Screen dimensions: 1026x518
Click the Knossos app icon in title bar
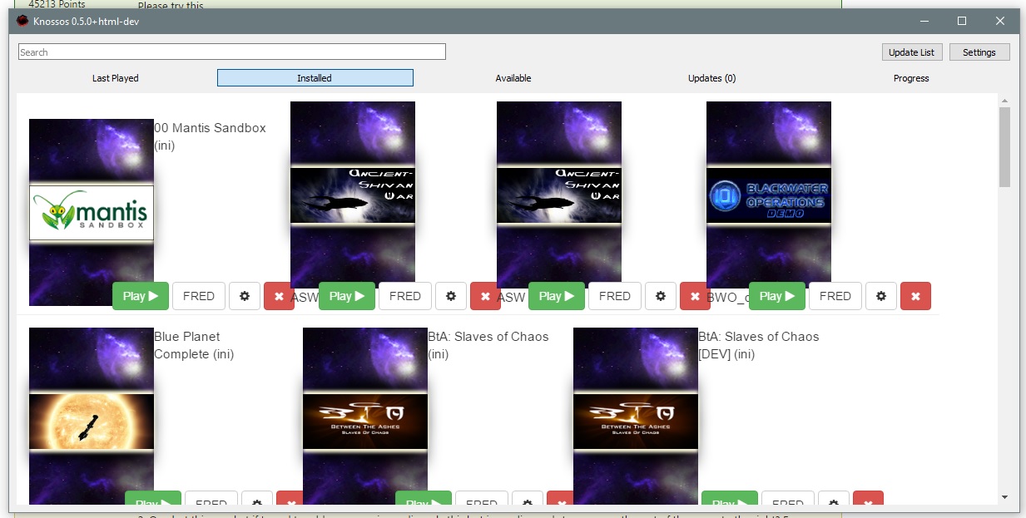point(22,21)
